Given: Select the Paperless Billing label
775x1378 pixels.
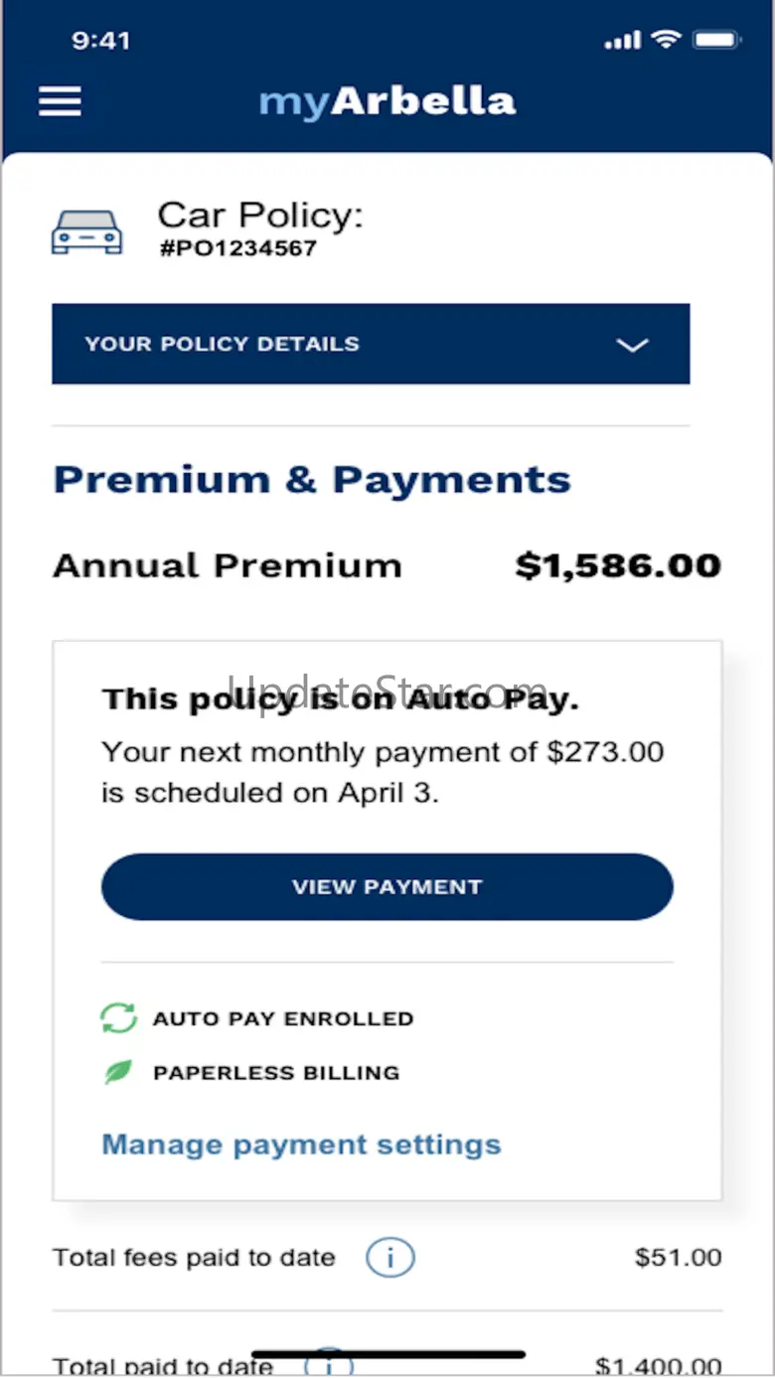Looking at the screenshot, I should click(x=276, y=1072).
